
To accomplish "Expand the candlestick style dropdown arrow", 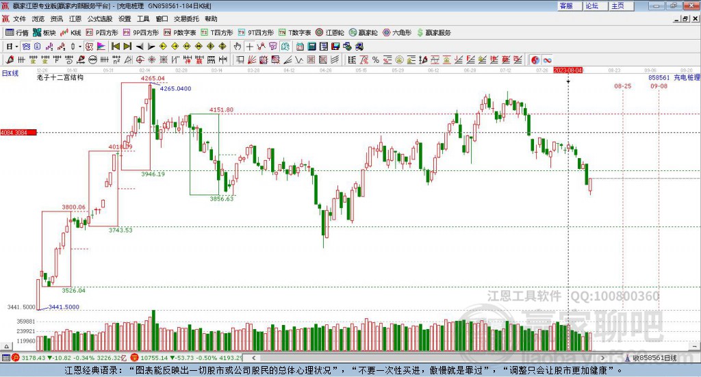I will (80, 47).
